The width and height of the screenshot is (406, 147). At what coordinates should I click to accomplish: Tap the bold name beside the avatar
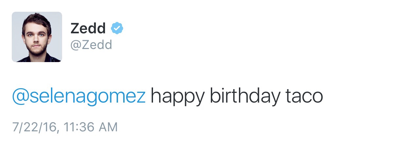(88, 29)
